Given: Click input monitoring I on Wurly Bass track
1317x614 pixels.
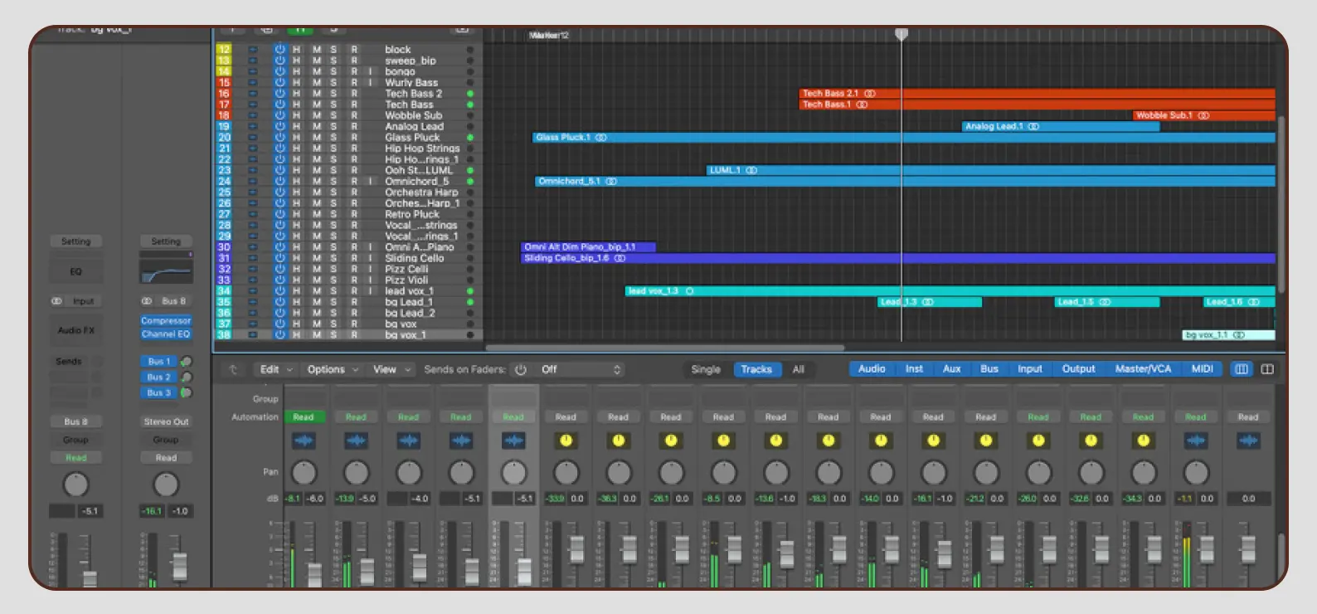Looking at the screenshot, I should coord(370,83).
